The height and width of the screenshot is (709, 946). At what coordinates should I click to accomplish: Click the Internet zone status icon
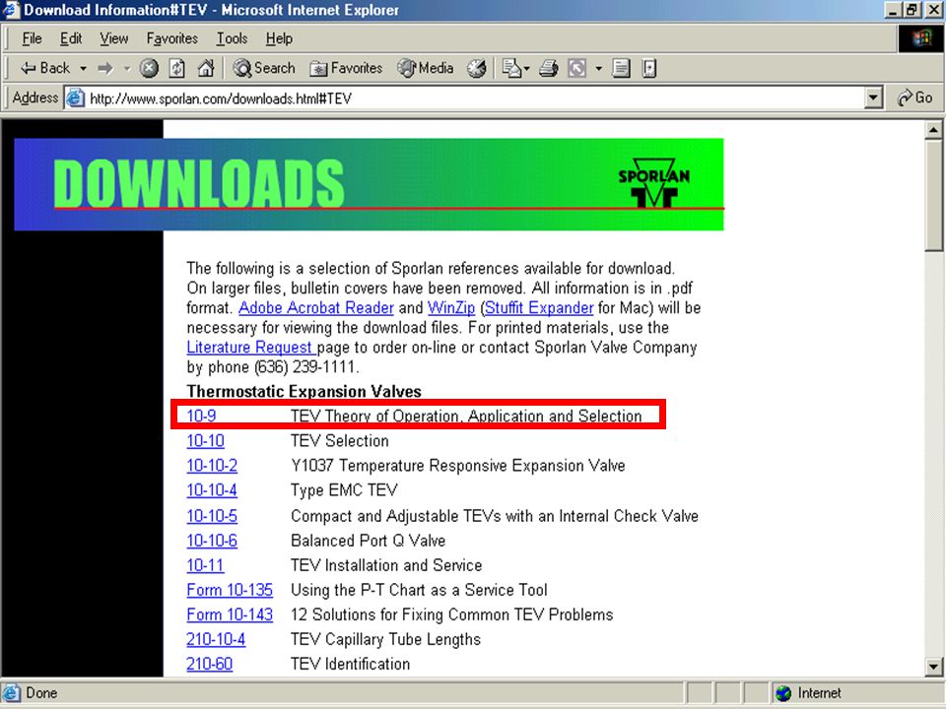[x=783, y=693]
